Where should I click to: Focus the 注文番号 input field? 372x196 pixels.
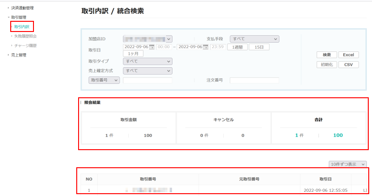254,80
